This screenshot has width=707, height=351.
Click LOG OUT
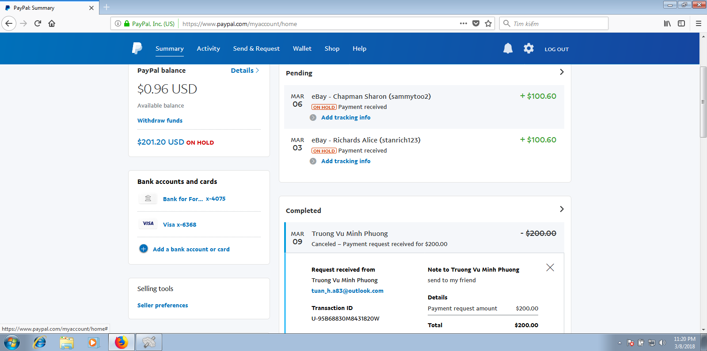pos(557,49)
